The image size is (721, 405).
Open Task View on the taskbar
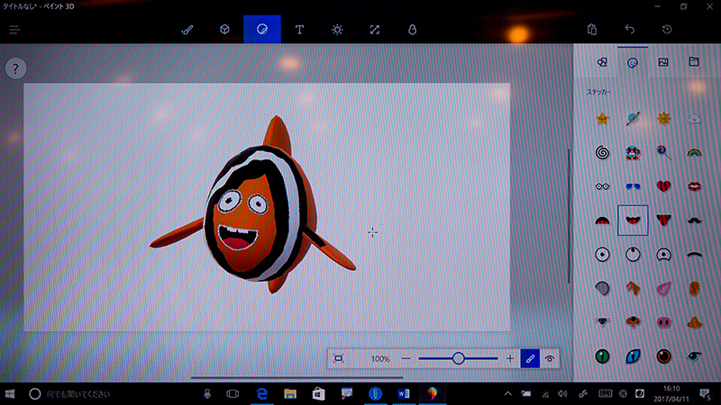pyautogui.click(x=233, y=394)
